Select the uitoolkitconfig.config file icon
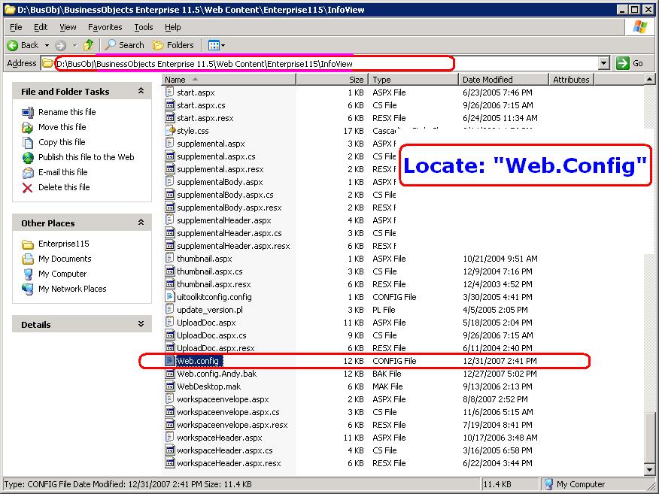This screenshot has width=659, height=494. point(170,297)
